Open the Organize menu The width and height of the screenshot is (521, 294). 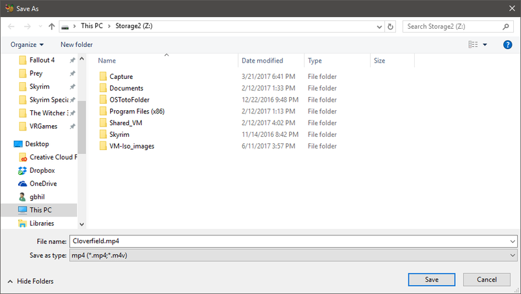tap(27, 44)
